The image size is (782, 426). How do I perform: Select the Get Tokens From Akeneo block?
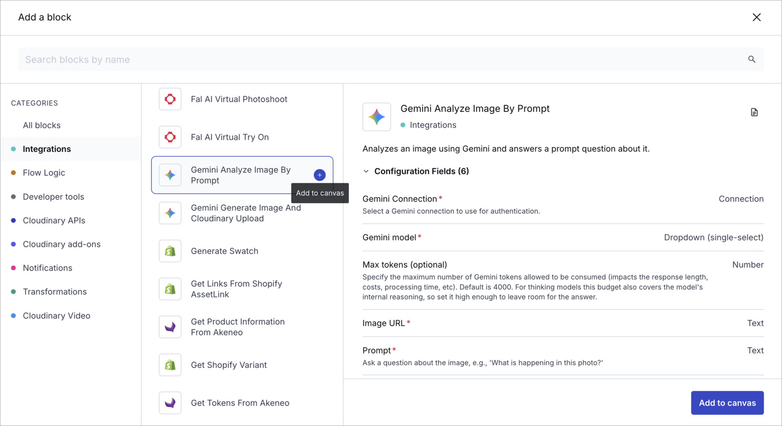[x=242, y=403]
